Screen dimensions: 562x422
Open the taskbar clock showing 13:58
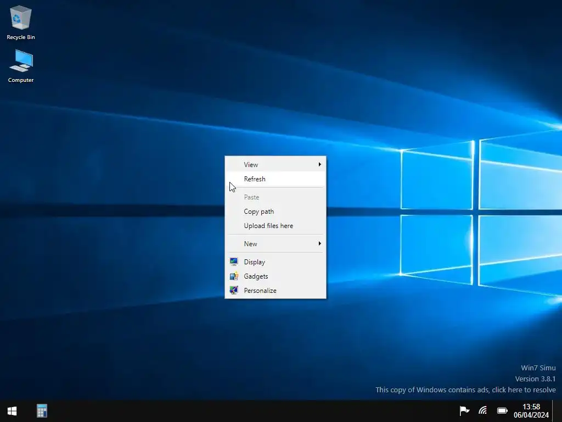(x=531, y=407)
